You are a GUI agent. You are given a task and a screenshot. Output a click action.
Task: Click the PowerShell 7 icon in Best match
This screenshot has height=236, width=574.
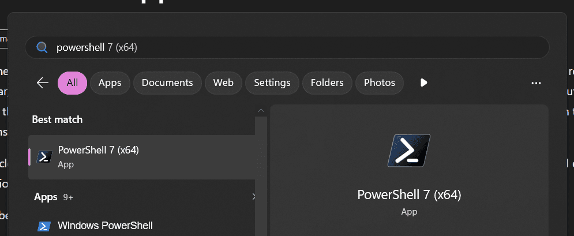(44, 157)
